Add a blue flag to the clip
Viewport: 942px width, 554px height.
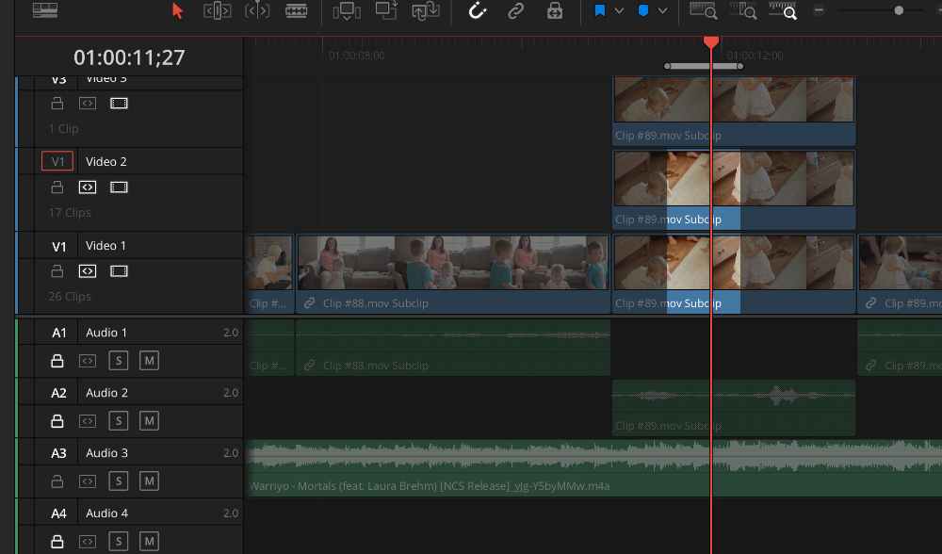(599, 10)
